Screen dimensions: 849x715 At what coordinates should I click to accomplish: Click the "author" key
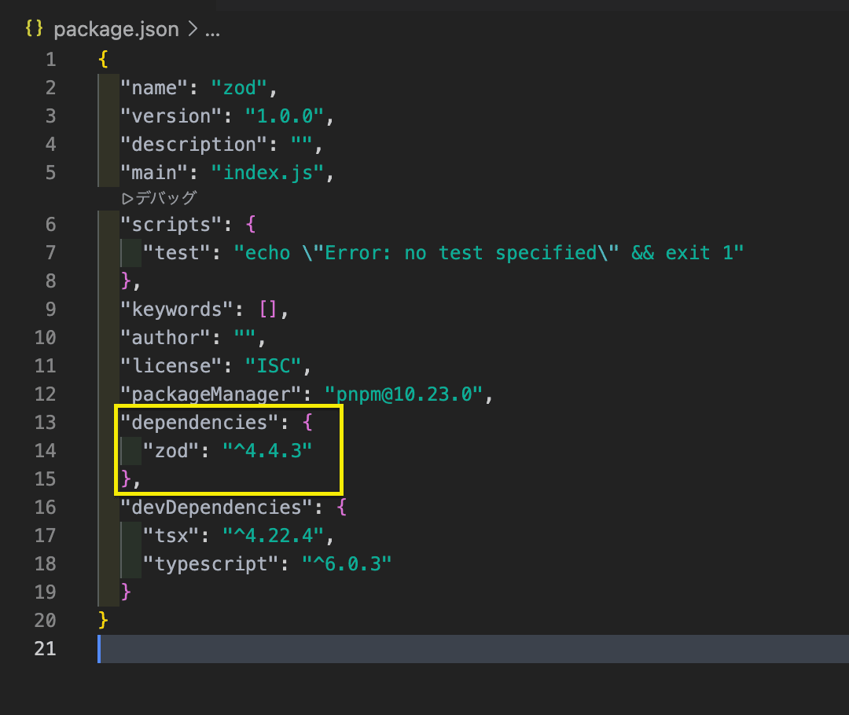click(166, 338)
